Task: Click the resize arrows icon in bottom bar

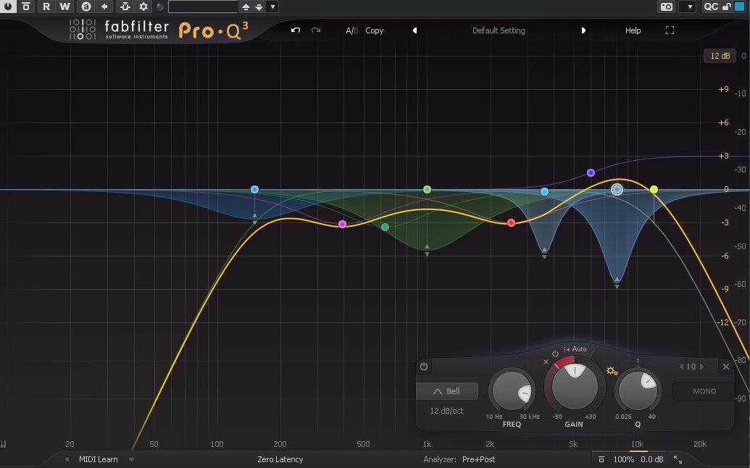Action: click(x=678, y=459)
